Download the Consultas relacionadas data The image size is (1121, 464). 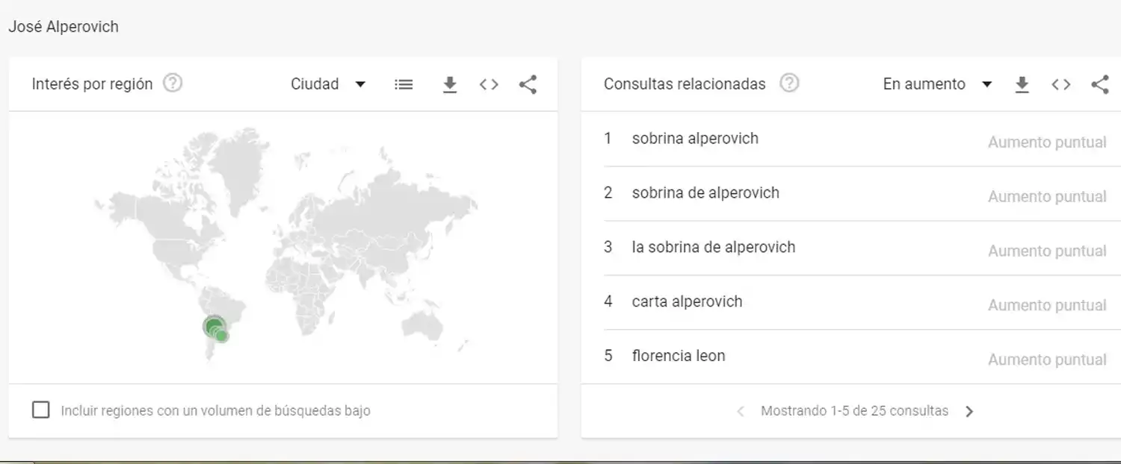[1022, 84]
